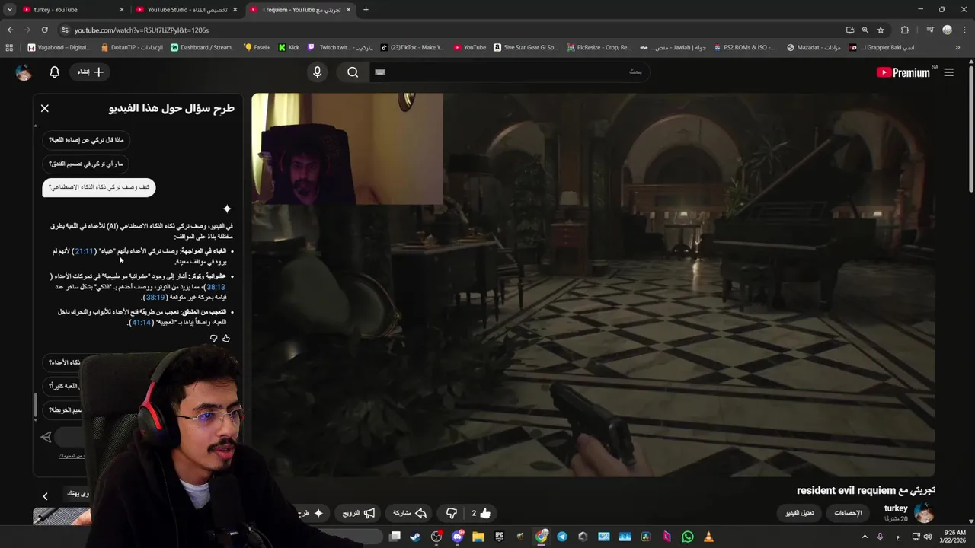Screen dimensions: 975x548
Task: Click the search magnifier button
Action: point(353,72)
